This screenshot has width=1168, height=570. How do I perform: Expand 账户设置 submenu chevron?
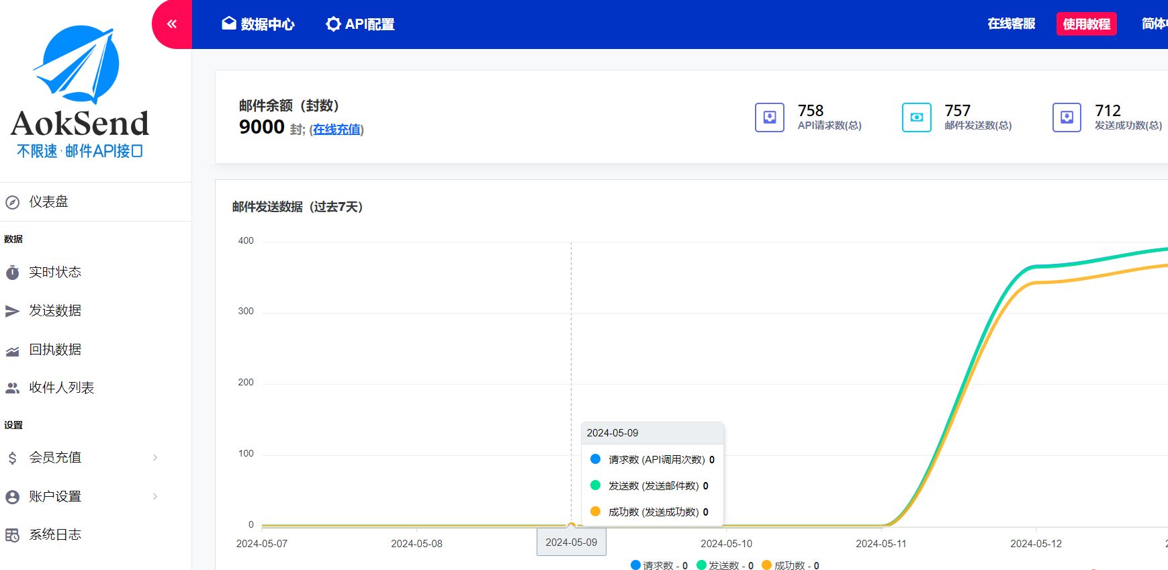[155, 497]
